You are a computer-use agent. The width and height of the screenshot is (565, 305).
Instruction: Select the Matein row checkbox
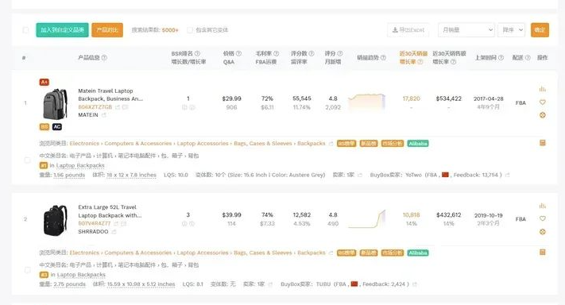[27, 160]
